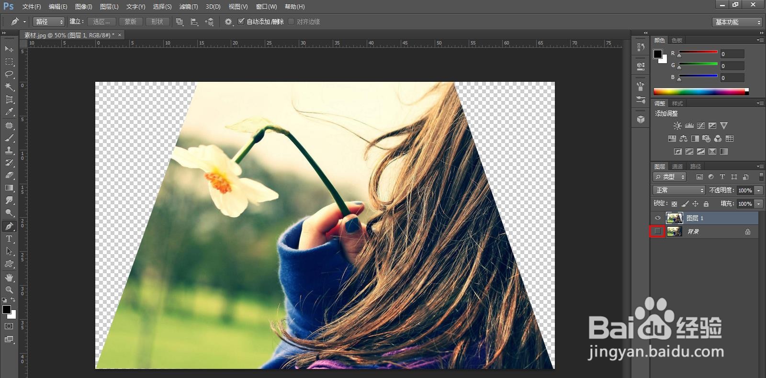This screenshot has height=378, width=766.
Task: Open the layers panel flyout menu
Action: [760, 167]
